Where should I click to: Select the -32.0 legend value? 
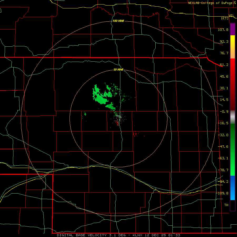(223, 135)
